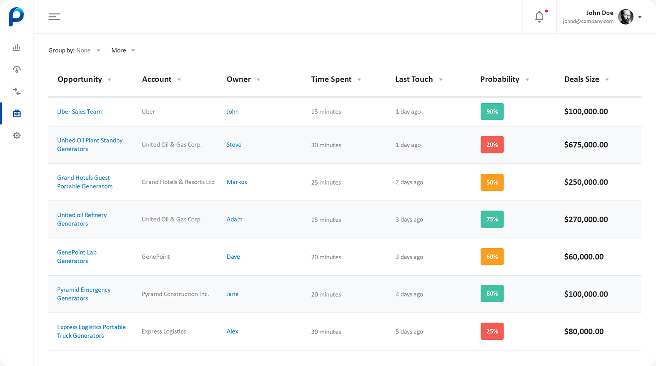Viewport: 656px width, 366px height.
Task: Click the orange 60% probability badge
Action: [492, 257]
